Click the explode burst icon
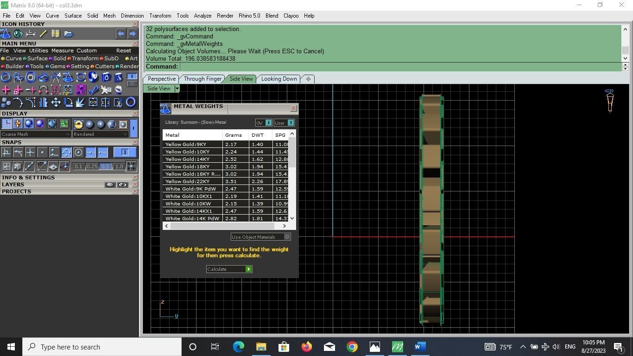 tap(81, 102)
